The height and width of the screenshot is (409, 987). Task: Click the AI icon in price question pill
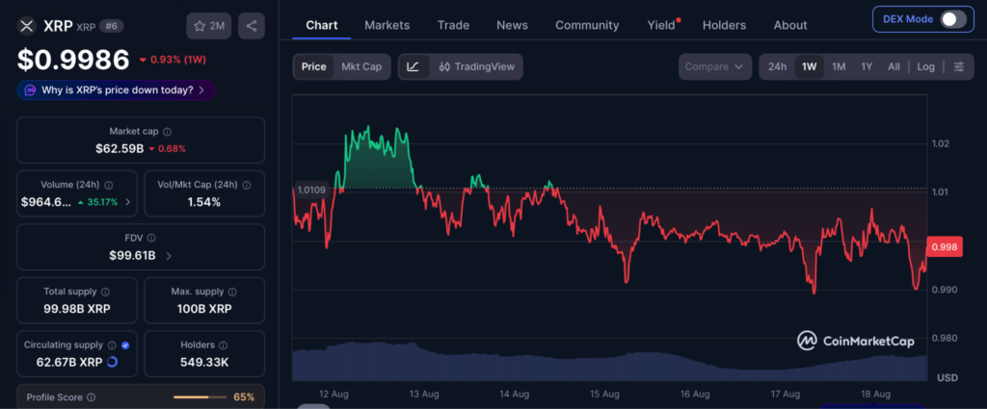(x=30, y=89)
